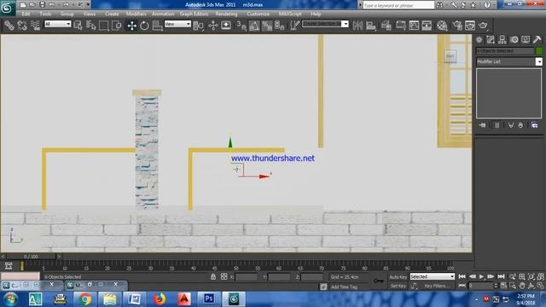The width and height of the screenshot is (546, 307).
Task: Activate Select and Rotate tool
Action: click(x=144, y=26)
